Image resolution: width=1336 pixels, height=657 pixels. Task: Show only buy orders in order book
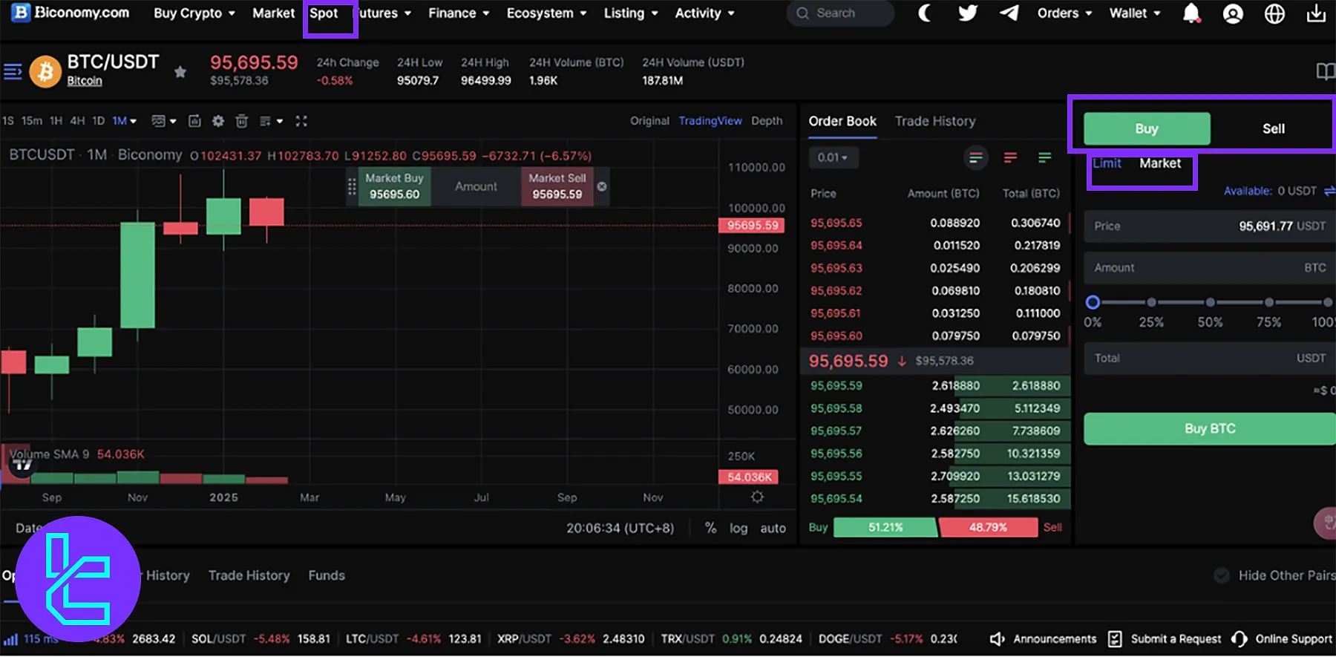(x=1044, y=157)
